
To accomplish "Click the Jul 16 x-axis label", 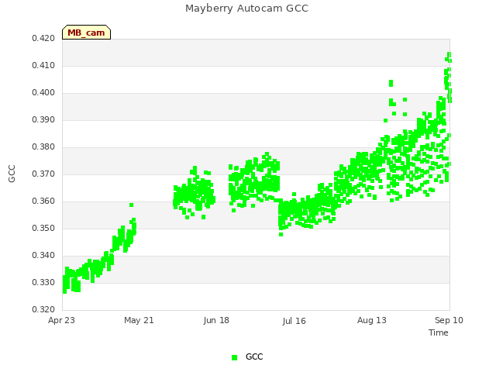I will point(294,321).
